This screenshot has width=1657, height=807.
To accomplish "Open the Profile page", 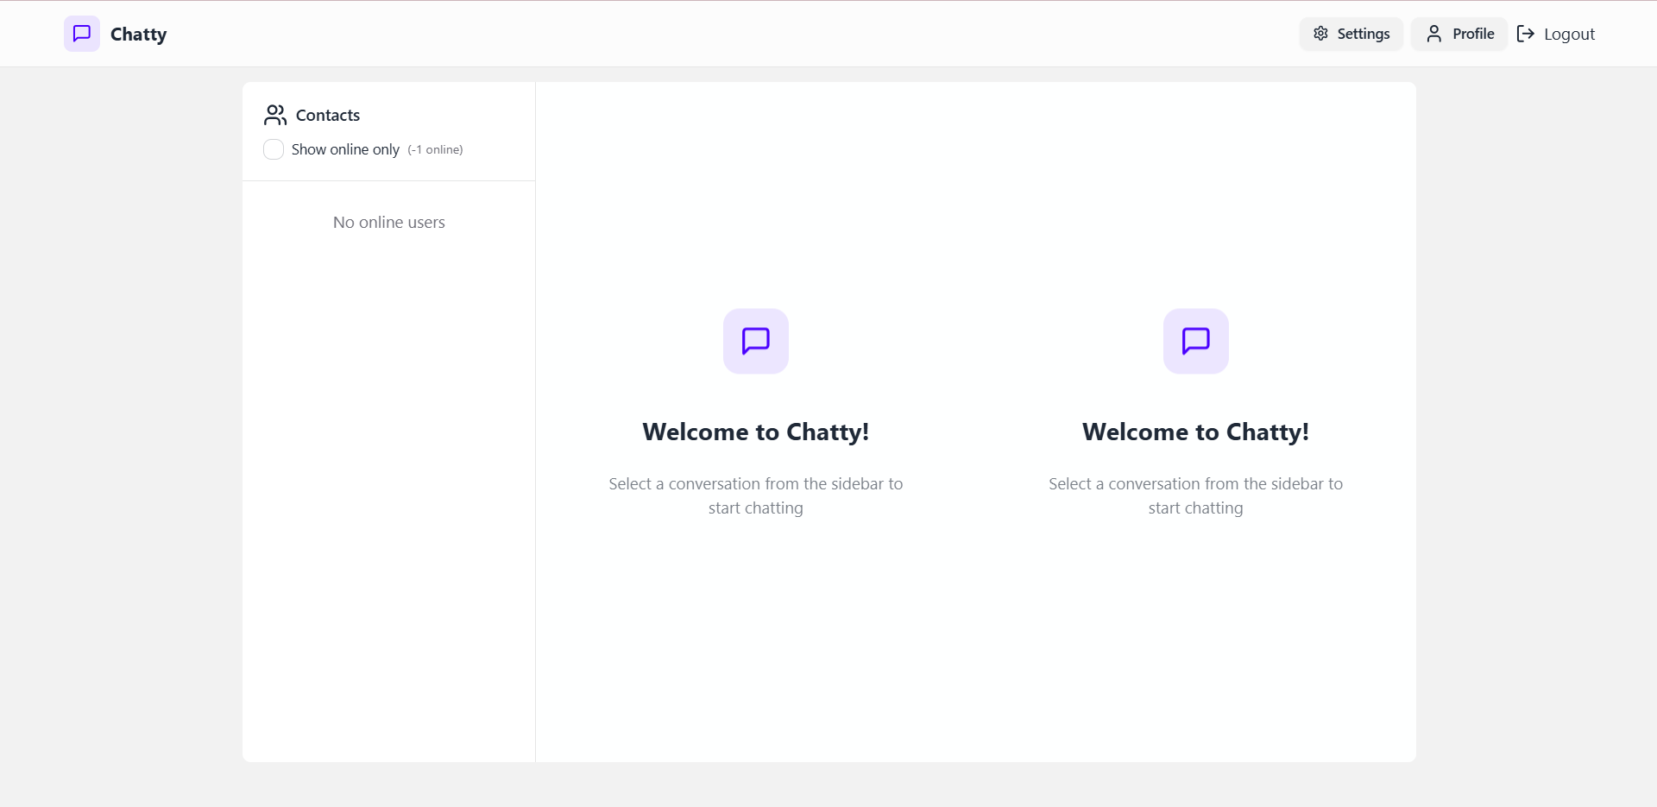I will click(1472, 34).
